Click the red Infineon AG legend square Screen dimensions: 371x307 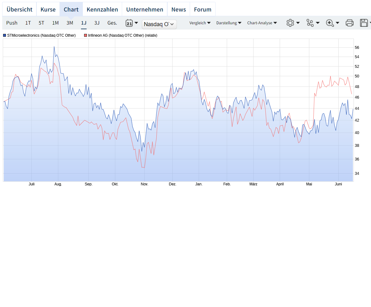86,35
